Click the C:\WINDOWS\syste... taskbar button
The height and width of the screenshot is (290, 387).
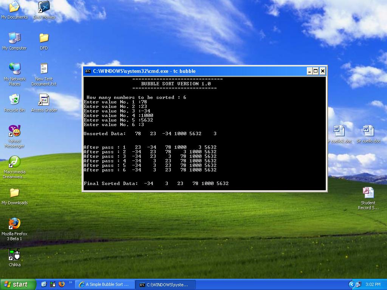pyautogui.click(x=166, y=285)
